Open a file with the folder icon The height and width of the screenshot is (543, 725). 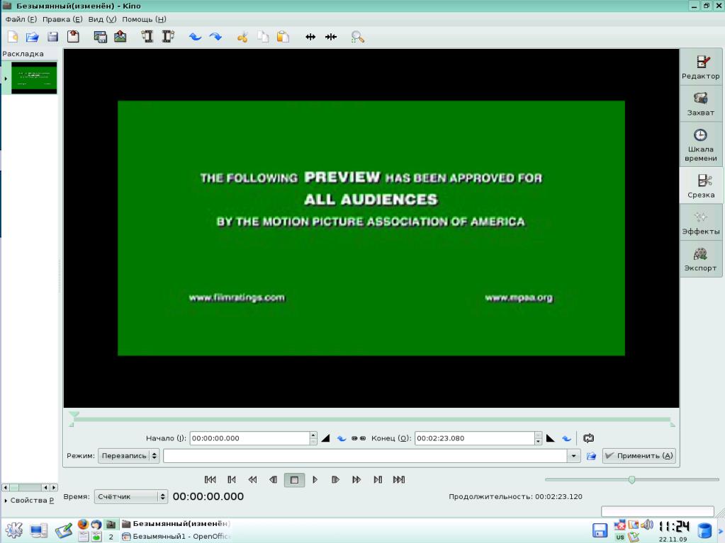[x=33, y=37]
